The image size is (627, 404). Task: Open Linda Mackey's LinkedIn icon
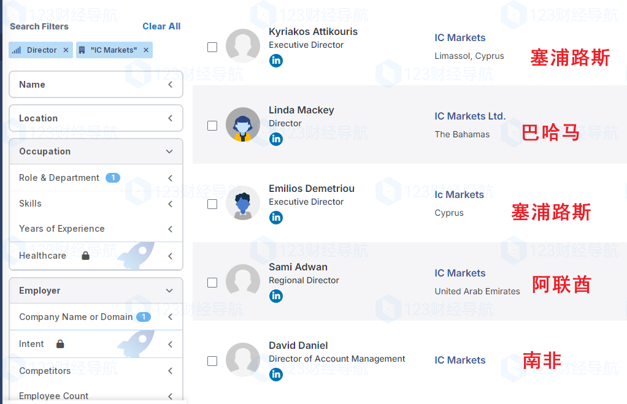coord(276,139)
